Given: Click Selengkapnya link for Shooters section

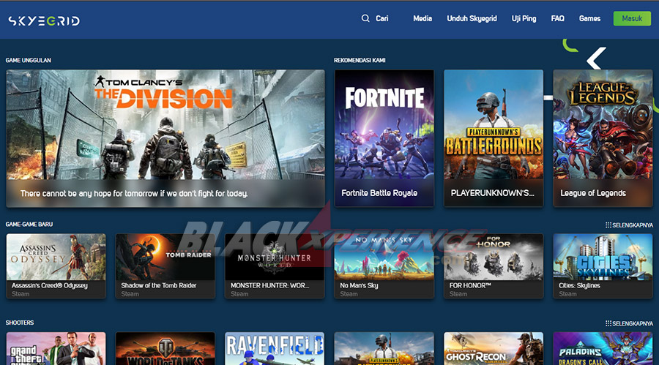Looking at the screenshot, I should (633, 323).
